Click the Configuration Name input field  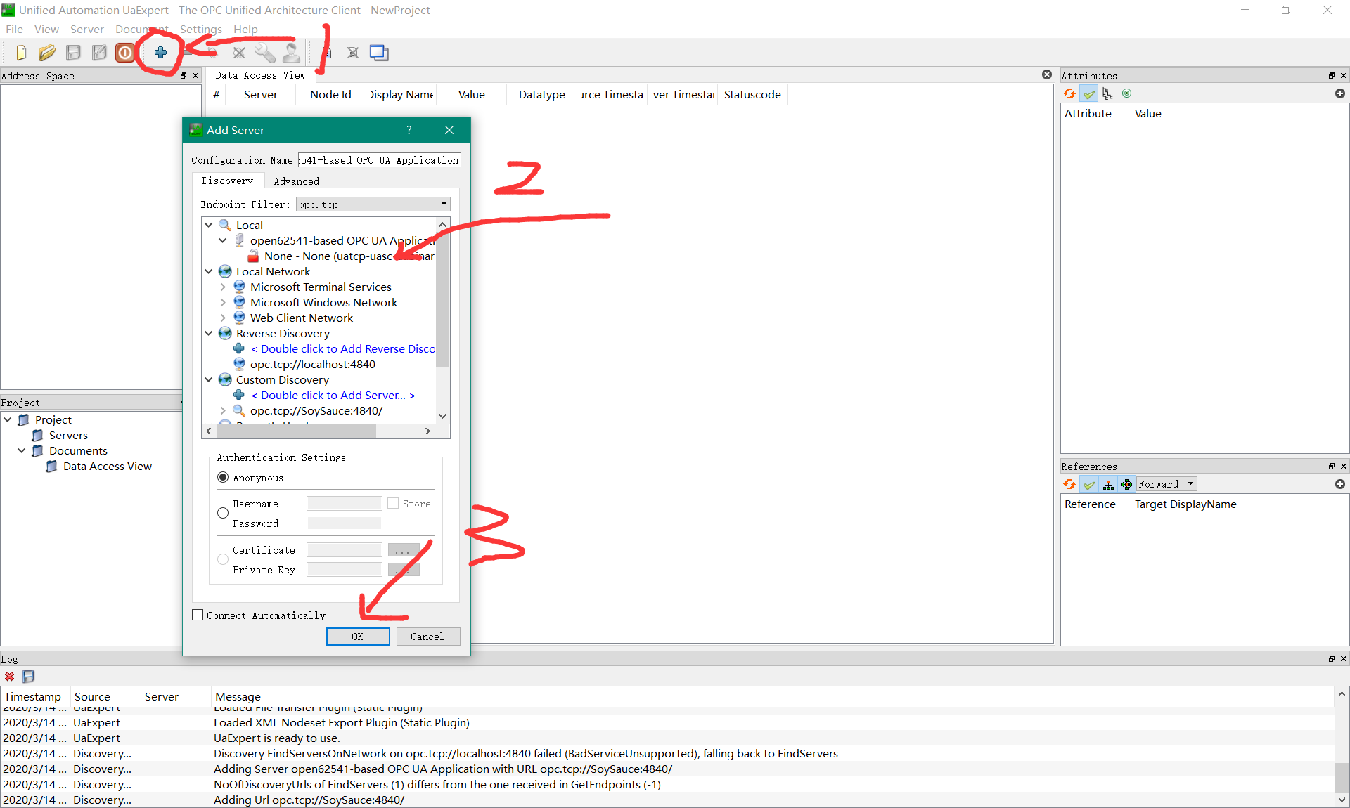(379, 160)
